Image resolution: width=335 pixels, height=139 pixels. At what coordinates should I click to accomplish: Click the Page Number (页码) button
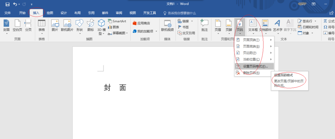tap(240, 27)
